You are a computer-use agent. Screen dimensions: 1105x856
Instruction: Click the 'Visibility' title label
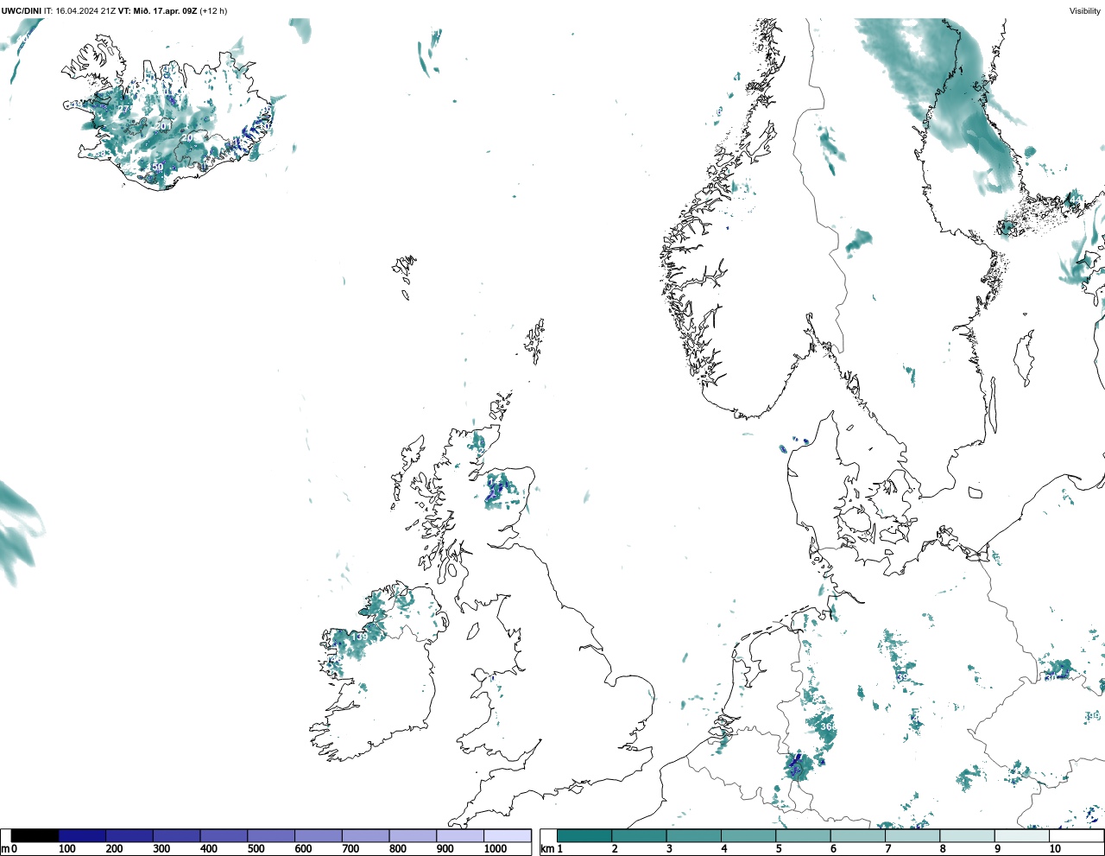(x=1085, y=11)
